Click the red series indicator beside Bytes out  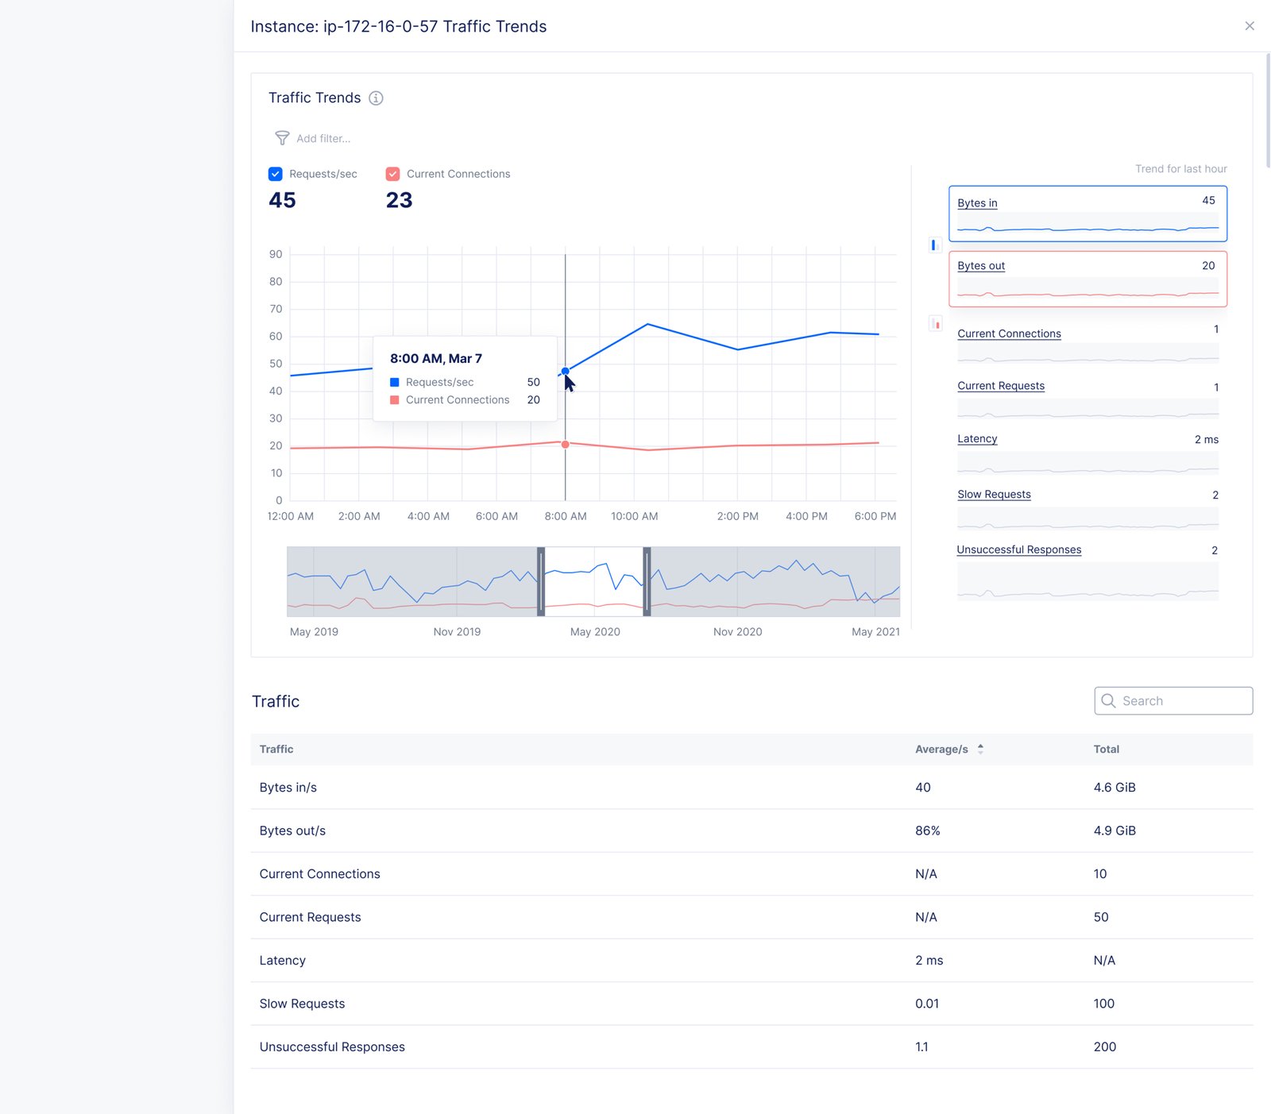tap(936, 324)
